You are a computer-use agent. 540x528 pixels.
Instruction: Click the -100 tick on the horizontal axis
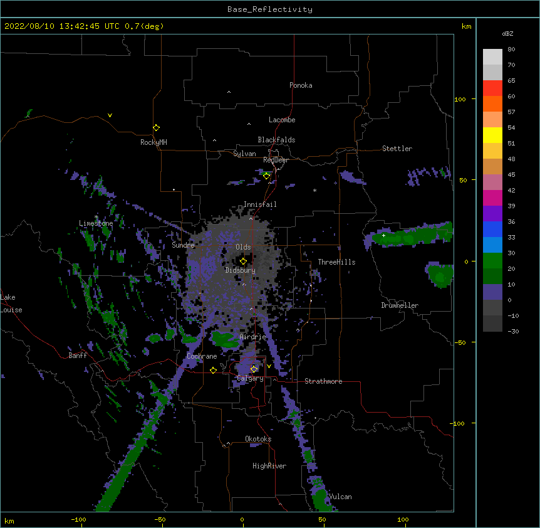click(x=78, y=519)
